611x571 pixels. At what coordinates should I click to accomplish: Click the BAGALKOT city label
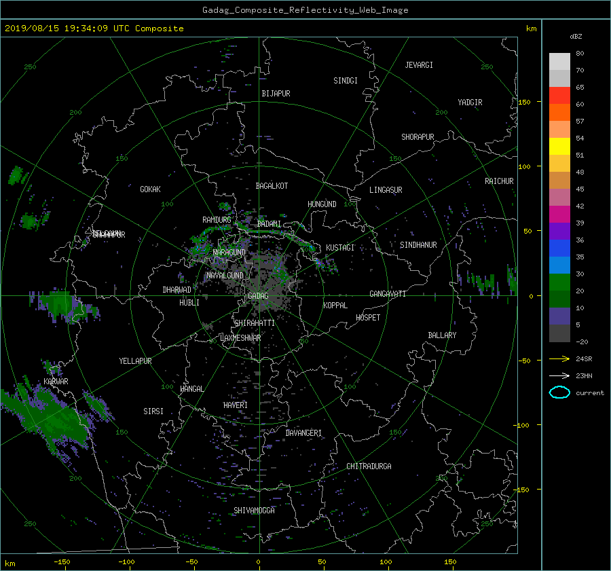pyautogui.click(x=272, y=186)
